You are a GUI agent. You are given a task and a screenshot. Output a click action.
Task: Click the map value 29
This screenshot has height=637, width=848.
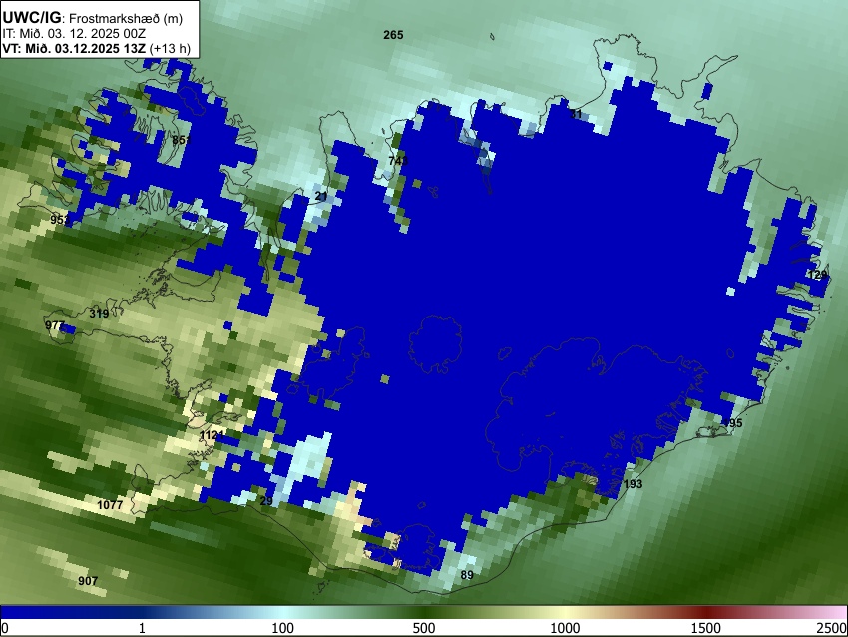[x=266, y=501]
